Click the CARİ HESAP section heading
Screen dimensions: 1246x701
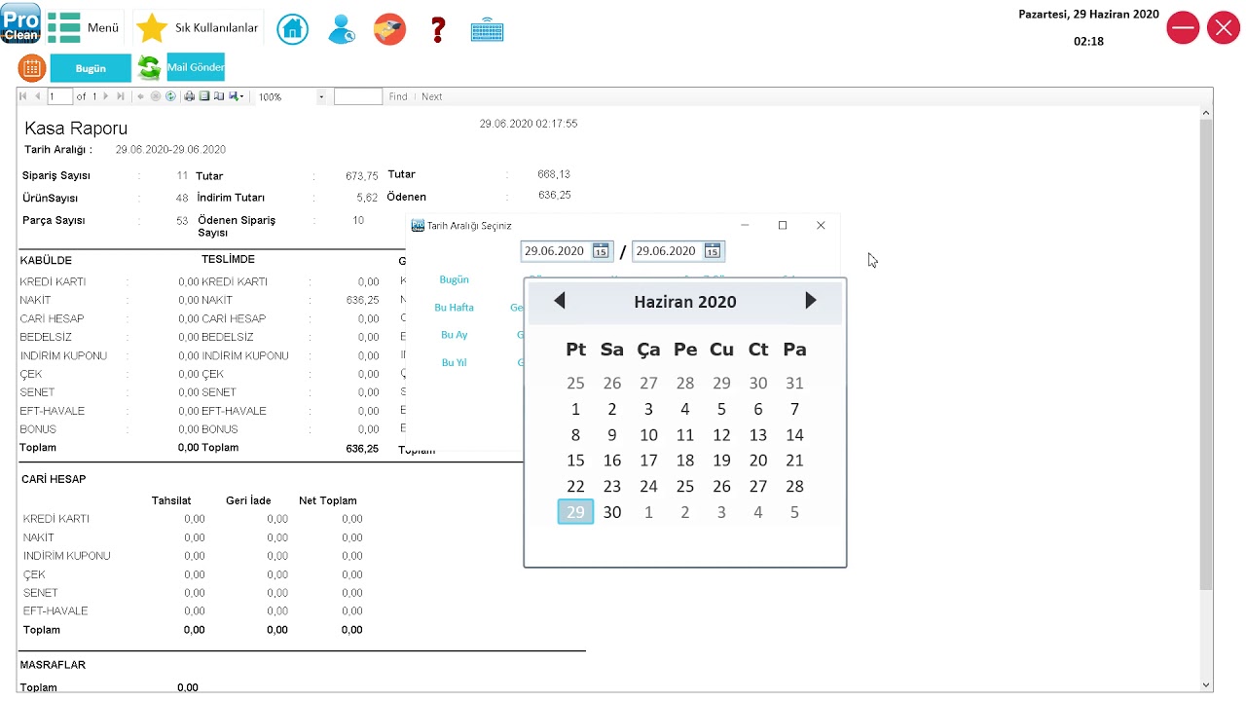[x=54, y=479]
